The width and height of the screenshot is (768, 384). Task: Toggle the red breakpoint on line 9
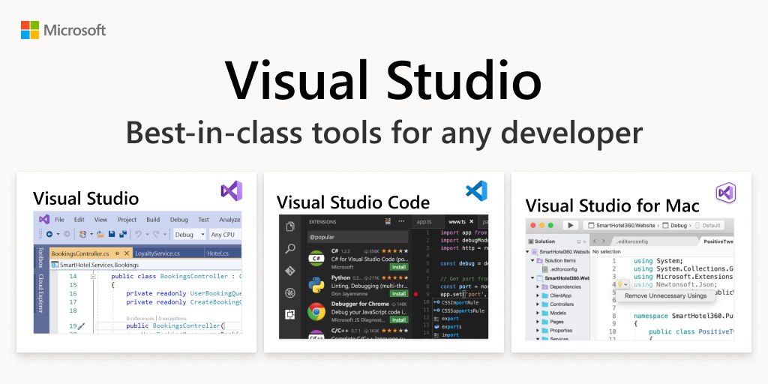pos(415,294)
